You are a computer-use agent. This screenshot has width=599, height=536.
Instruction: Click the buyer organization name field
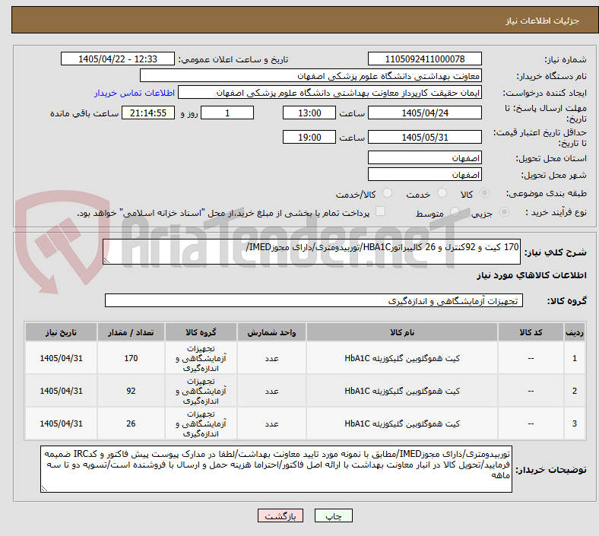311,75
